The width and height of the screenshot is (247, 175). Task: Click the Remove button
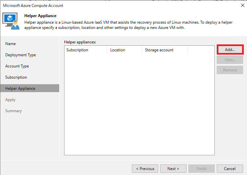[x=230, y=70]
